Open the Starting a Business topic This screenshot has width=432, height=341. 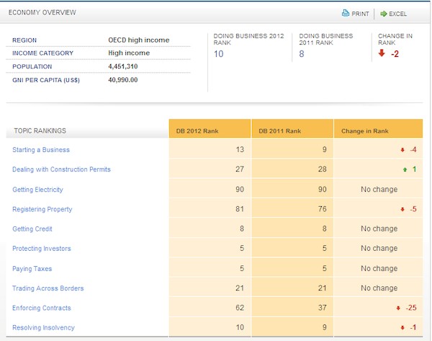[x=41, y=150]
